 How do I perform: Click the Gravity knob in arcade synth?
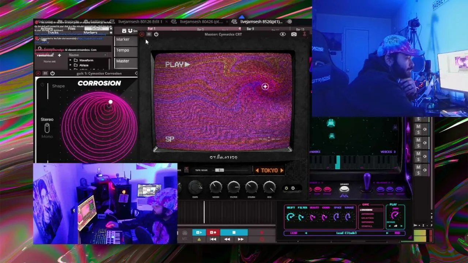313,217
